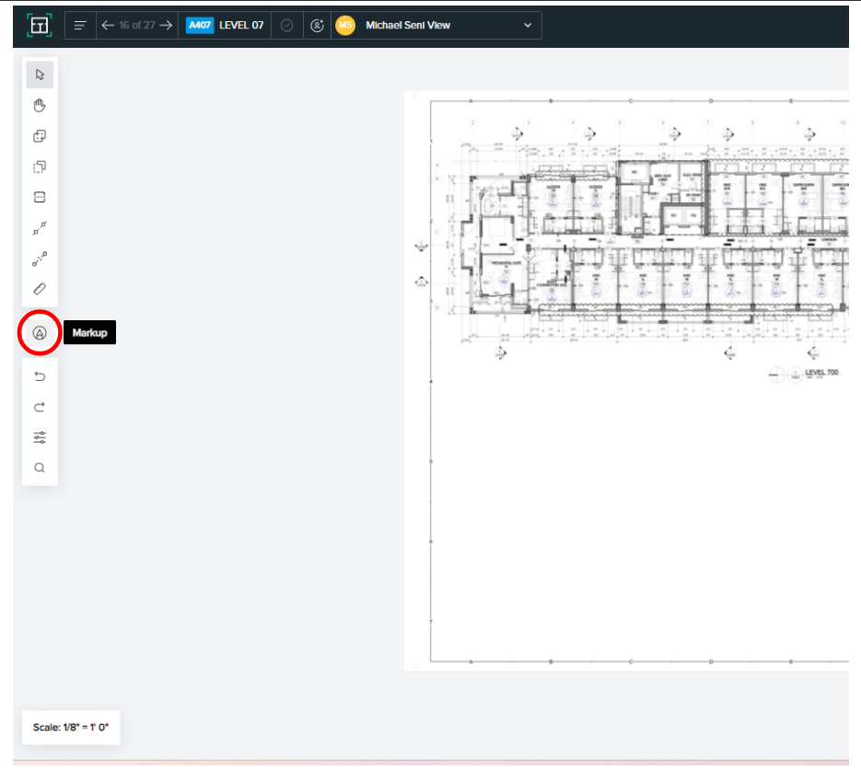Select the ruler measurement tool
This screenshot has width=861, height=771.
(40, 288)
